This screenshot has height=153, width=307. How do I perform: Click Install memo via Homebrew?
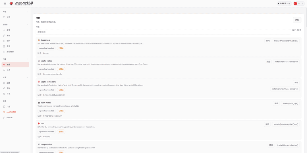click(x=286, y=62)
